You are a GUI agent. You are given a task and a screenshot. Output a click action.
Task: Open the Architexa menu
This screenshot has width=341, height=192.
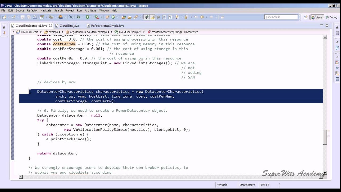click(91, 10)
